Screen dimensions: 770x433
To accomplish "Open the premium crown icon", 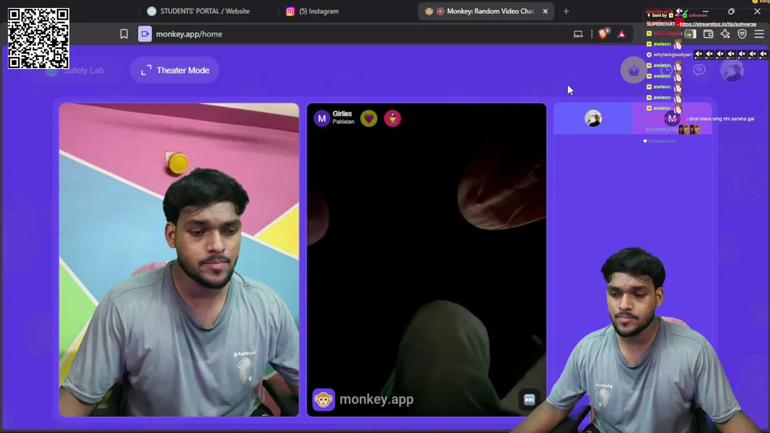I will tap(633, 70).
